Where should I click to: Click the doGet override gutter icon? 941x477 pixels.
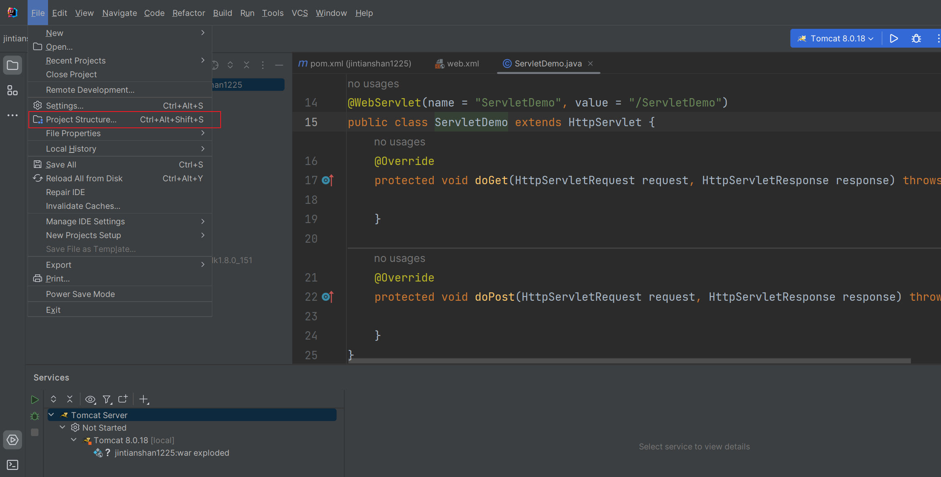click(x=328, y=180)
